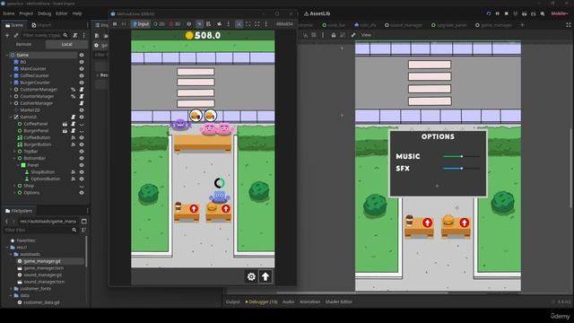Click the select mode arrow icon in the game toolbar
Image resolution: width=574 pixels, height=323 pixels.
[199, 24]
